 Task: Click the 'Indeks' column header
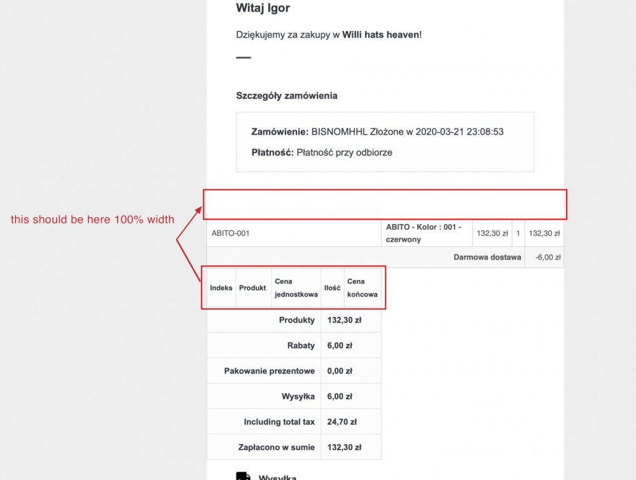point(221,288)
